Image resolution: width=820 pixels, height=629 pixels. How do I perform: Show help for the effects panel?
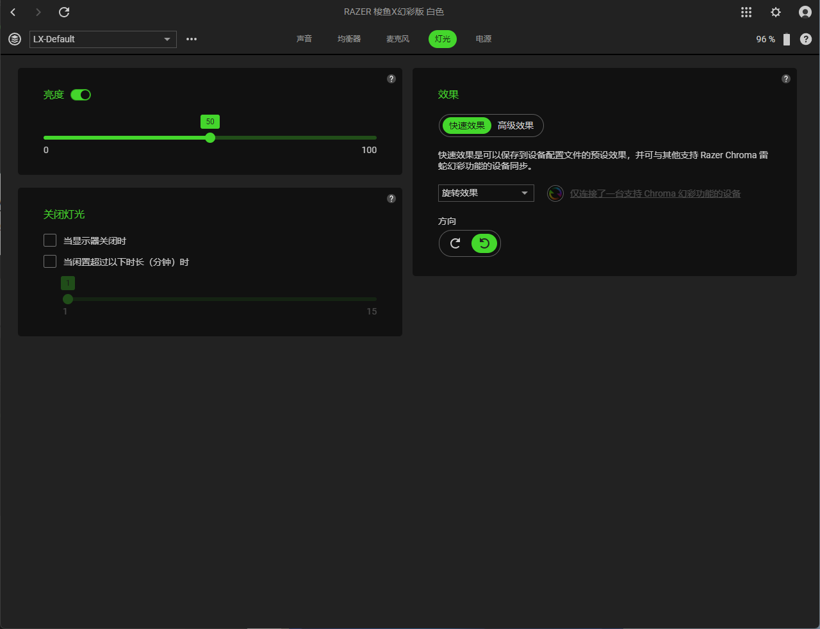pyautogui.click(x=786, y=79)
